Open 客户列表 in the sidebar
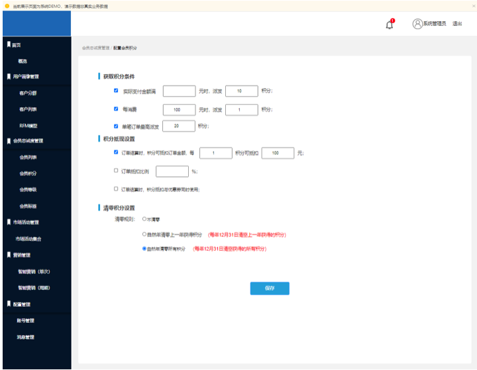Image resolution: width=477 pixels, height=370 pixels. pyautogui.click(x=28, y=109)
